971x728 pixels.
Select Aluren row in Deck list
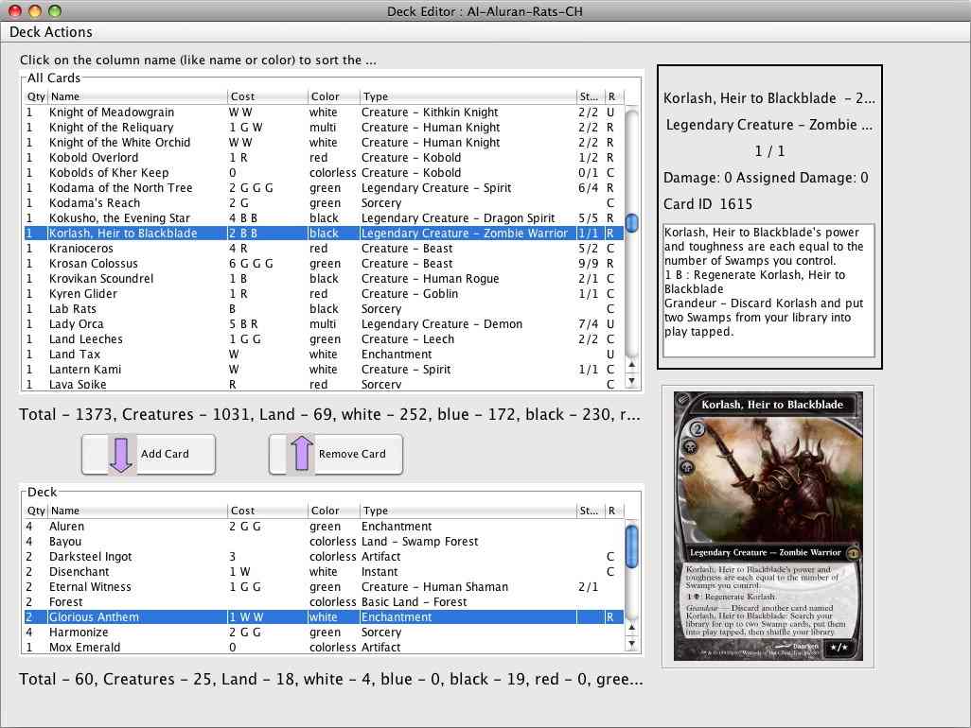66,527
